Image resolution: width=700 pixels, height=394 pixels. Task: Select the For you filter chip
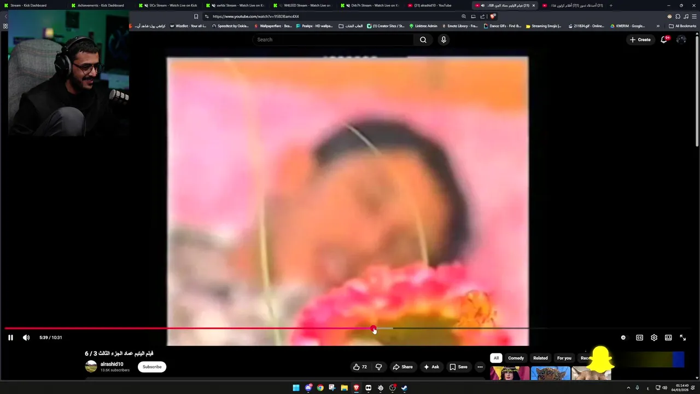click(x=564, y=358)
